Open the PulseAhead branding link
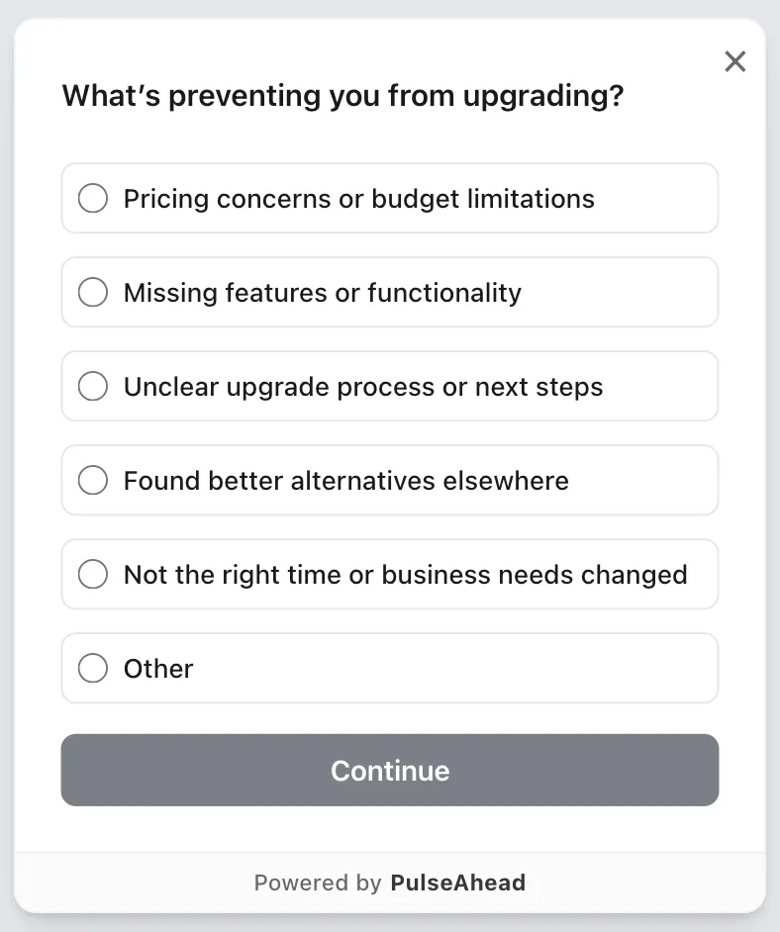The image size is (780, 932). point(458,883)
